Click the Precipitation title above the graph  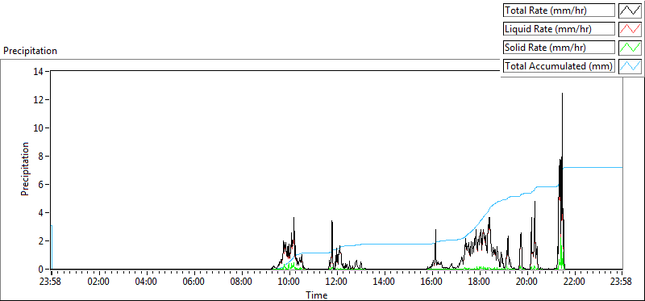(30, 51)
